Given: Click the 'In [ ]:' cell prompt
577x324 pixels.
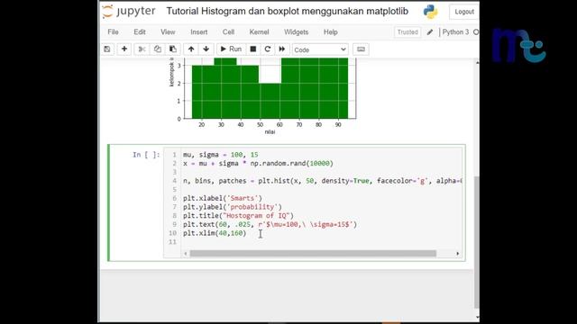Looking at the screenshot, I should 146,155.
